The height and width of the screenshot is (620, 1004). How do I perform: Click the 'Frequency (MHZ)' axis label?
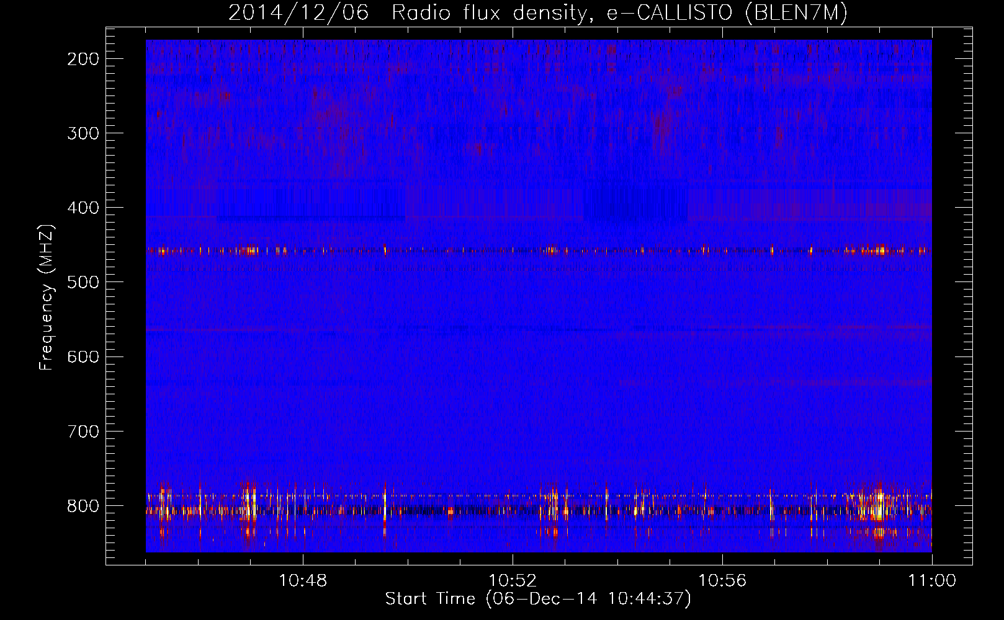[47, 298]
